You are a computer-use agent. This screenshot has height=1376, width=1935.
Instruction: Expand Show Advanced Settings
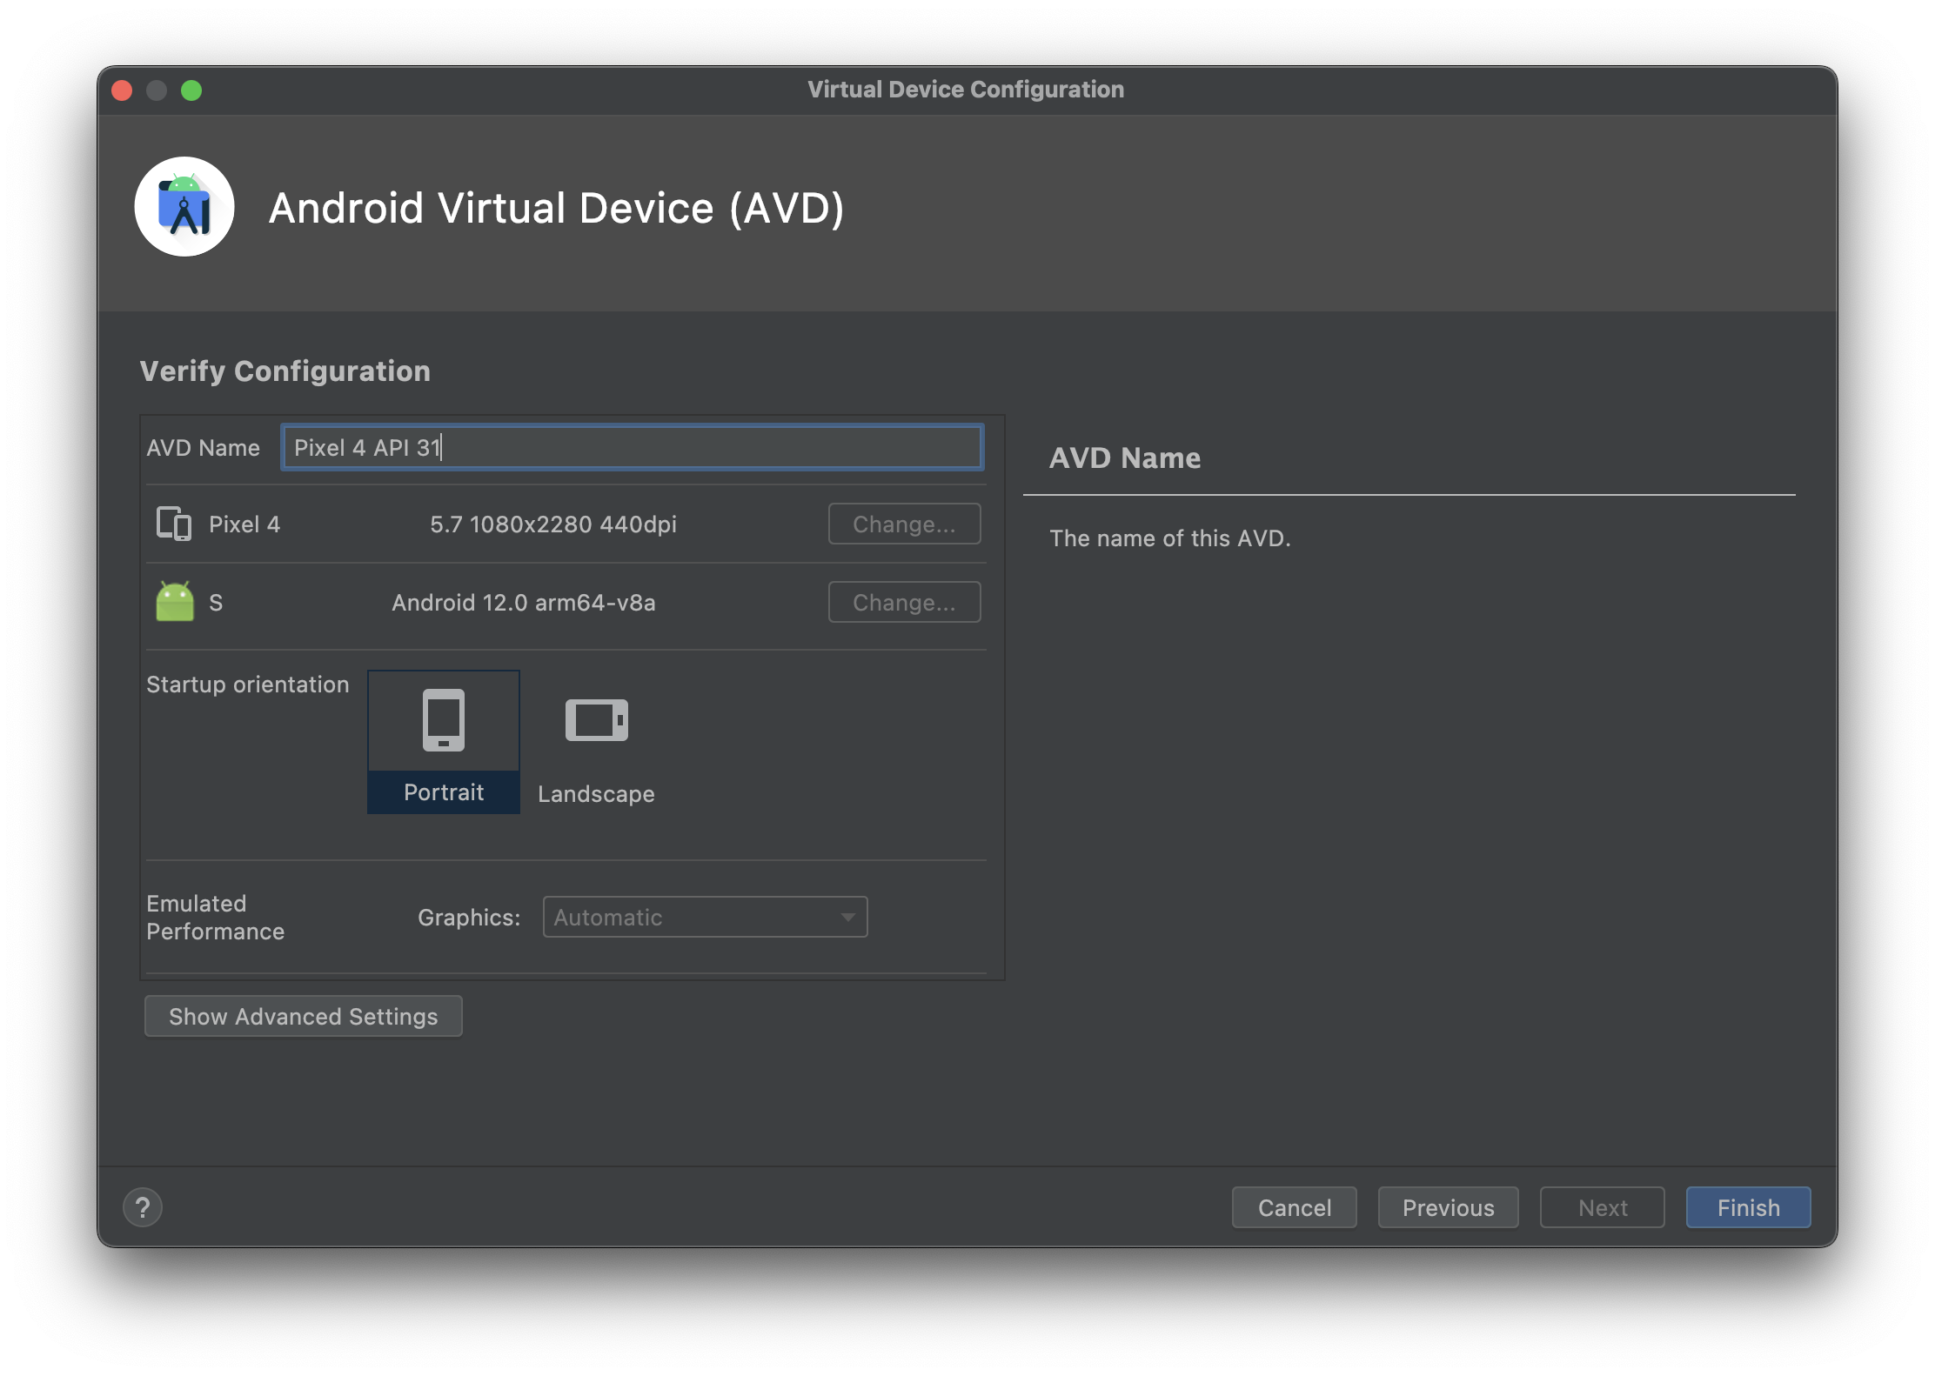tap(303, 1016)
